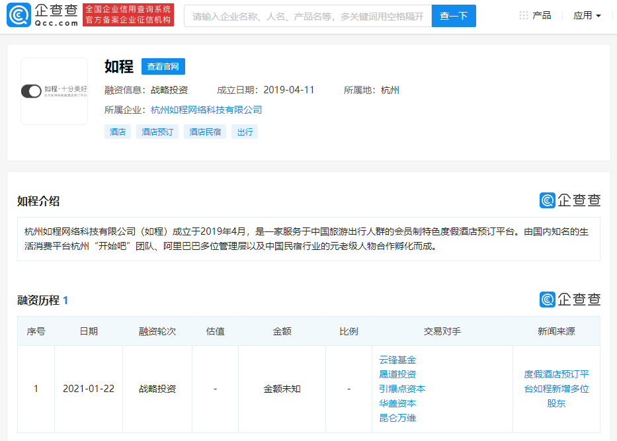Click the 查看官网 button
The image size is (617, 441).
[x=163, y=67]
